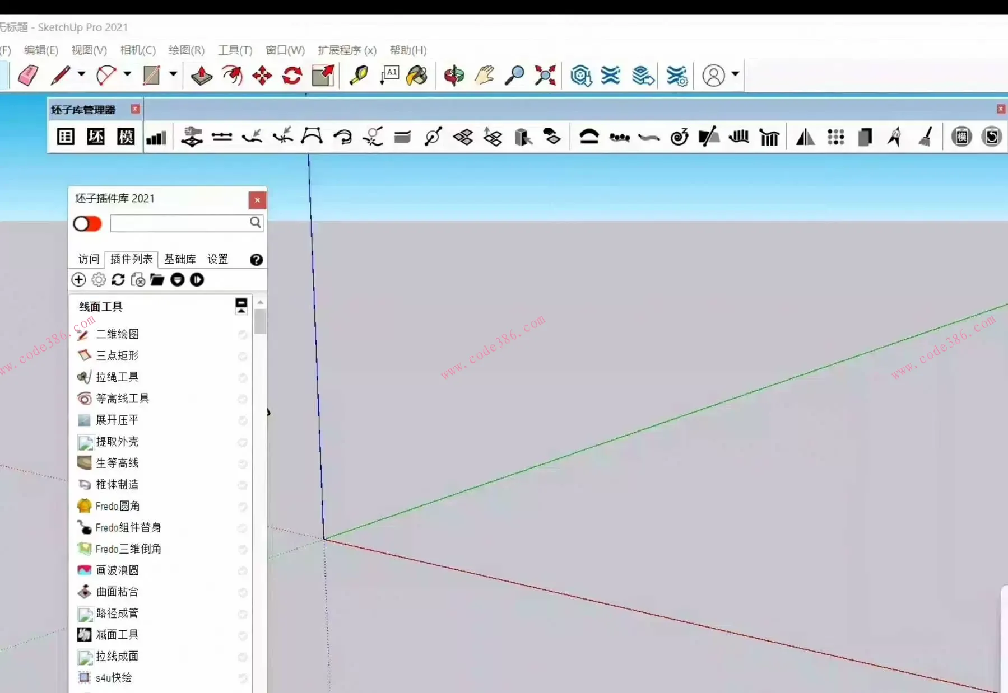
Task: Toggle the circle beside Fredo圆角
Action: tap(243, 507)
